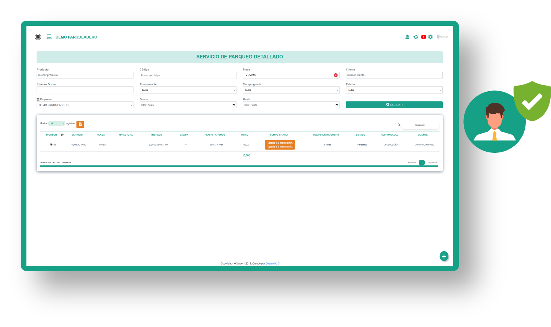Viewport: 551px width, 327px height.
Task: Export table with orange Excel icon
Action: pyautogui.click(x=80, y=124)
